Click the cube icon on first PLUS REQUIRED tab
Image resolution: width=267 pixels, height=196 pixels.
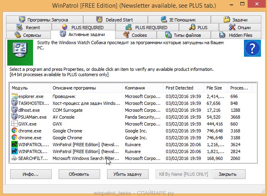tap(65, 27)
